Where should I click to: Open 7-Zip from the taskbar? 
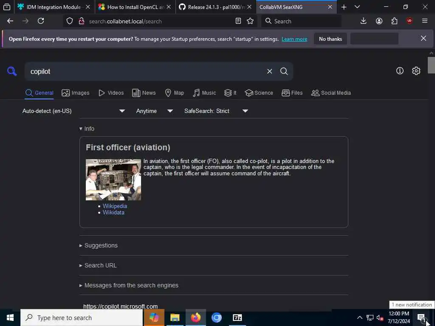tap(237, 318)
